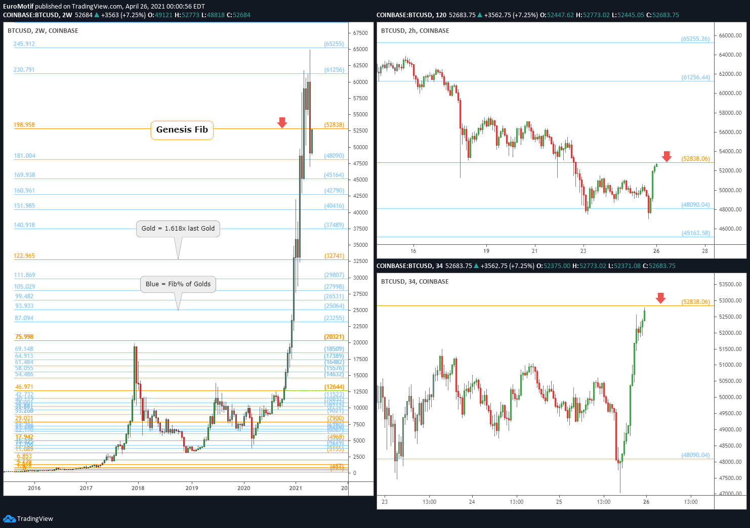Click the 181.004 Fib level label
Viewport: 750px width, 528px height.
click(x=25, y=156)
